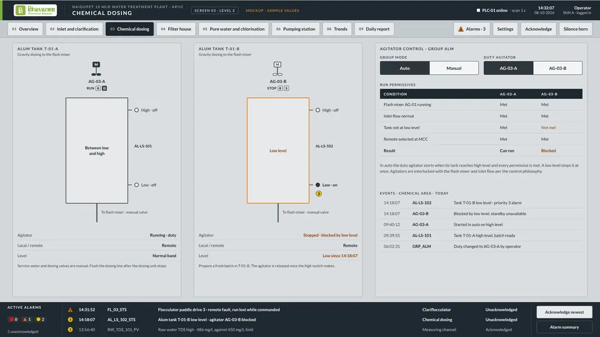
Task: Click the AG-03-A agitator motor icon
Action: pyautogui.click(x=96, y=69)
